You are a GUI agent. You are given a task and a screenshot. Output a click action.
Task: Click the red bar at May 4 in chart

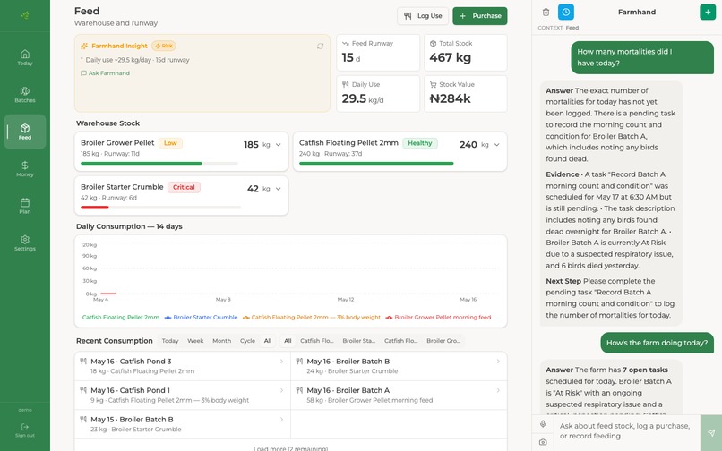(108, 294)
